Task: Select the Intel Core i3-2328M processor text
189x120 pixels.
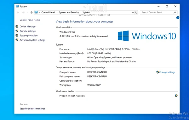Action: click(114, 49)
